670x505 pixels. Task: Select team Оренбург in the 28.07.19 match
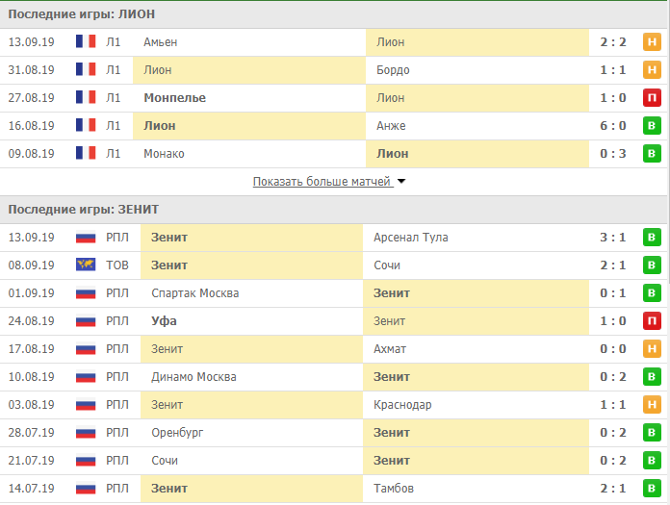(177, 433)
